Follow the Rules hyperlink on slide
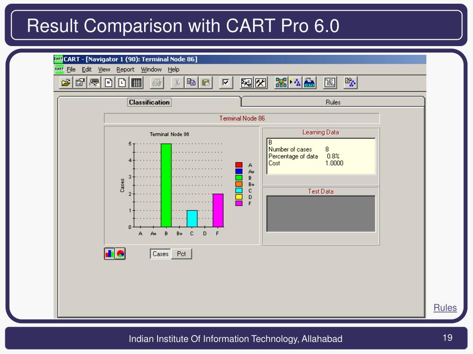This screenshot has height=354, width=473. pos(445,307)
